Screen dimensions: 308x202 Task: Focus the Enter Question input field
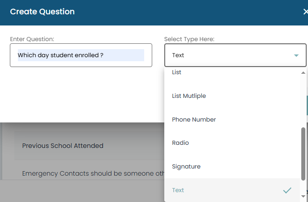coord(81,55)
